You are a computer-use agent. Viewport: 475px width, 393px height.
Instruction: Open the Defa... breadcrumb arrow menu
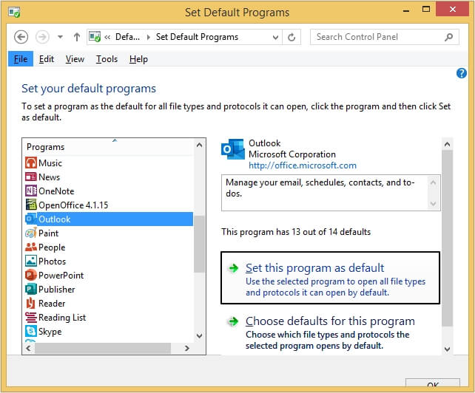point(149,37)
